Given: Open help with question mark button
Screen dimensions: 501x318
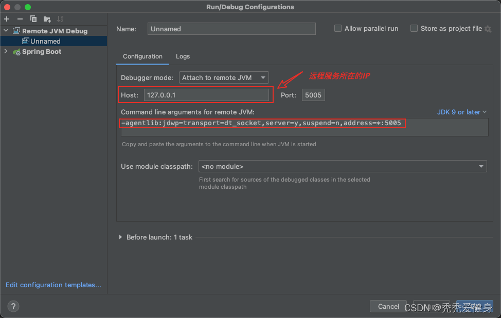Looking at the screenshot, I should pyautogui.click(x=13, y=307).
